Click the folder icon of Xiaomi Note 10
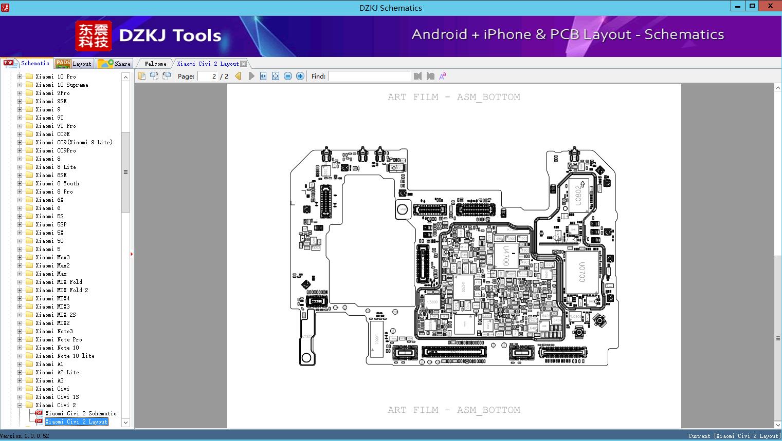The width and height of the screenshot is (782, 441). click(29, 348)
